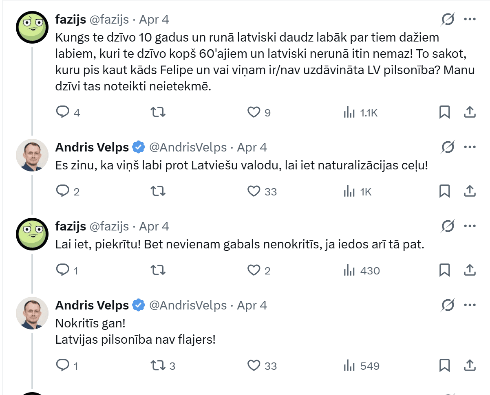Open Grok icon on first fazijs tweet
Image resolution: width=490 pixels, height=395 pixels.
(x=448, y=20)
